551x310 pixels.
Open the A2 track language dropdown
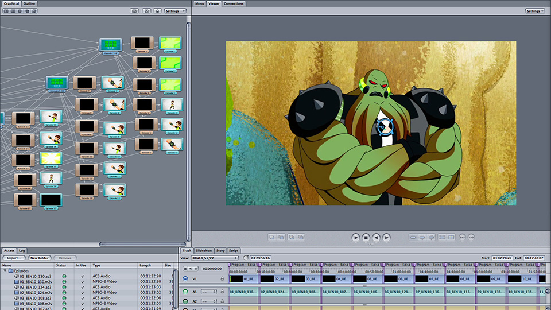[x=208, y=301]
